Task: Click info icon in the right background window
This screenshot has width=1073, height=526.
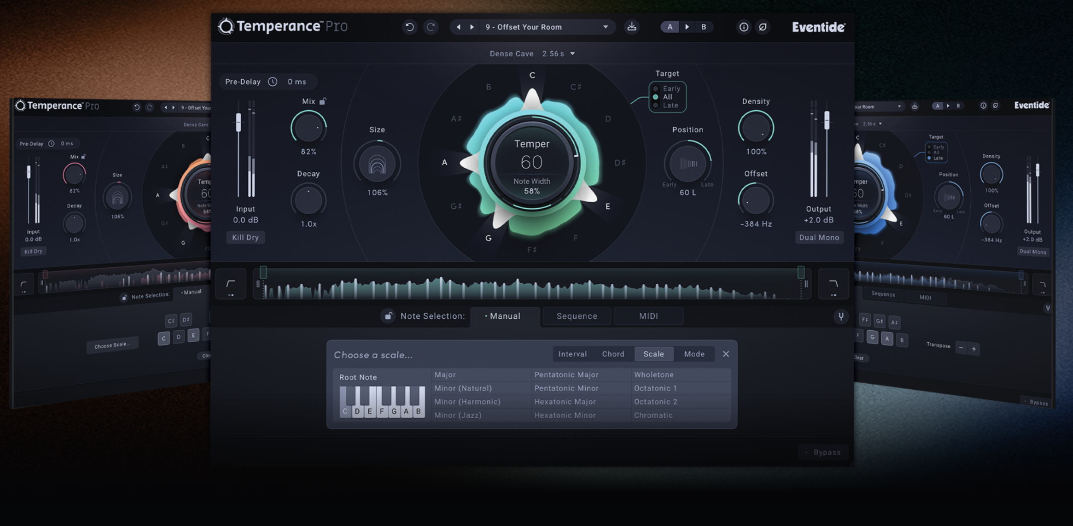Action: pyautogui.click(x=983, y=106)
